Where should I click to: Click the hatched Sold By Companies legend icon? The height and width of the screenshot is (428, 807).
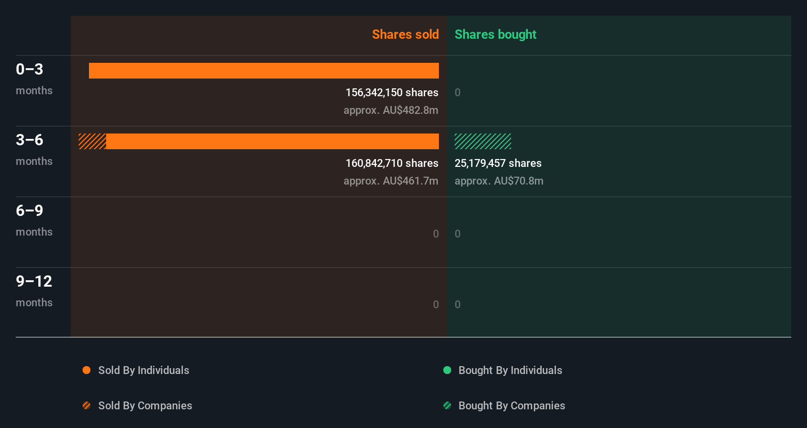[x=86, y=405]
